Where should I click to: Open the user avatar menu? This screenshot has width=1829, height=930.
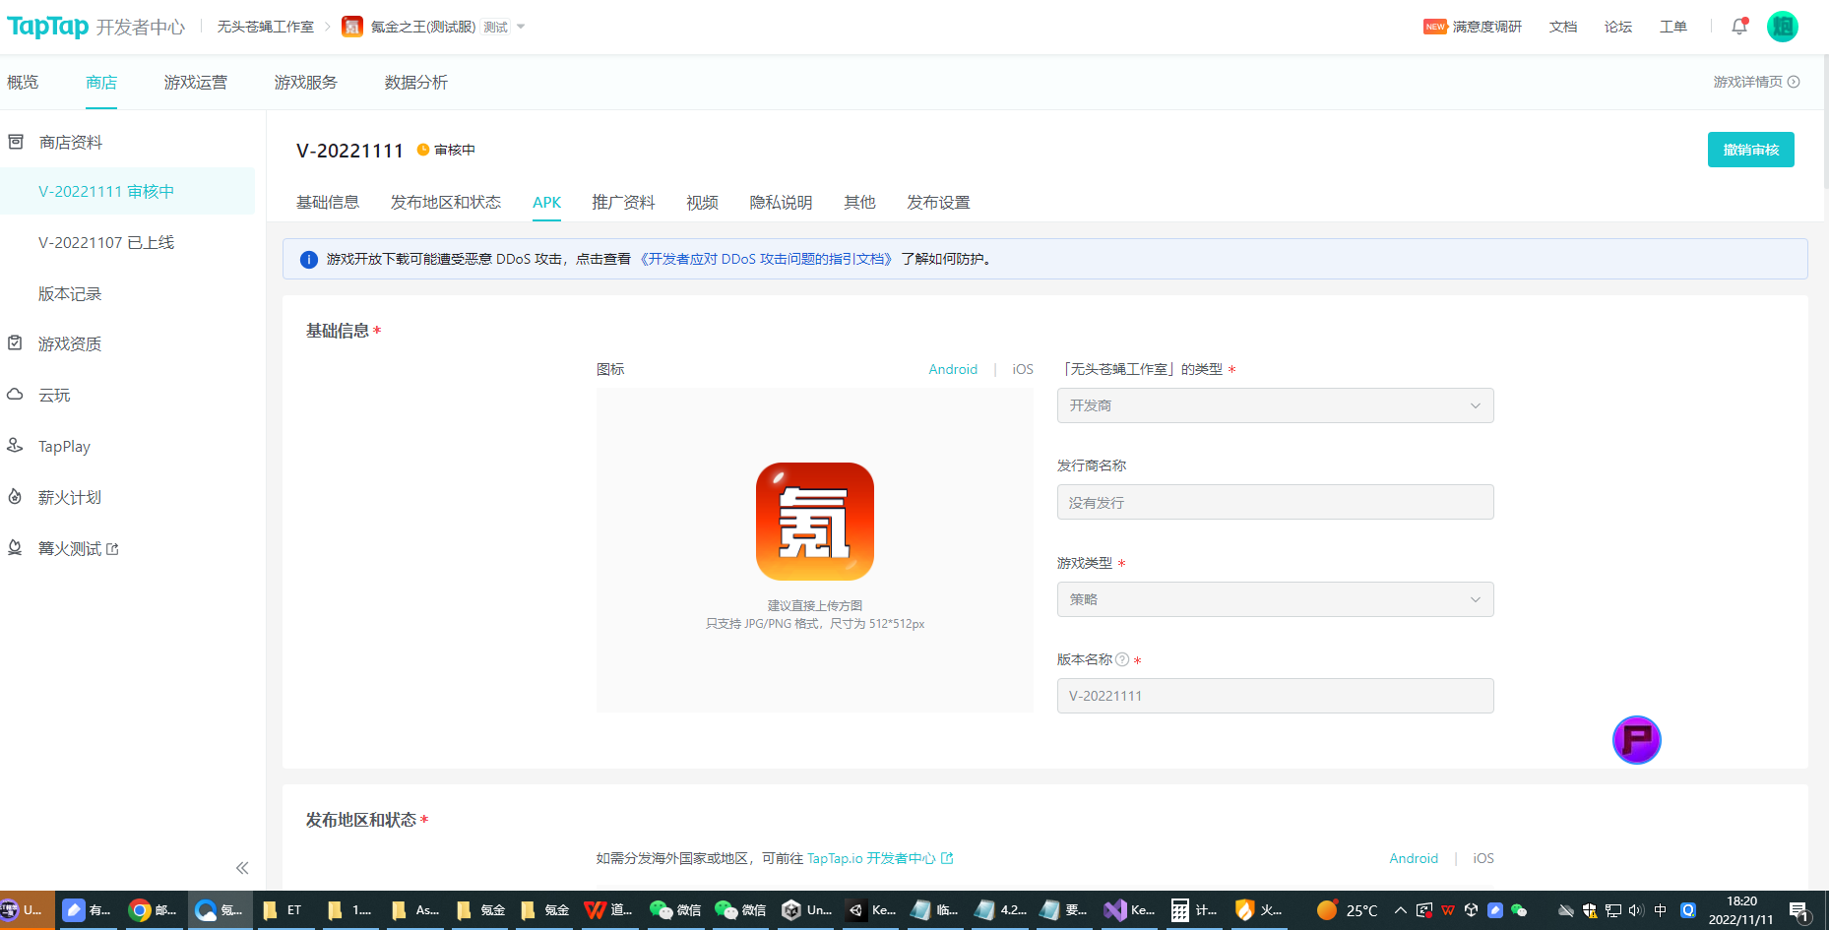(x=1783, y=27)
